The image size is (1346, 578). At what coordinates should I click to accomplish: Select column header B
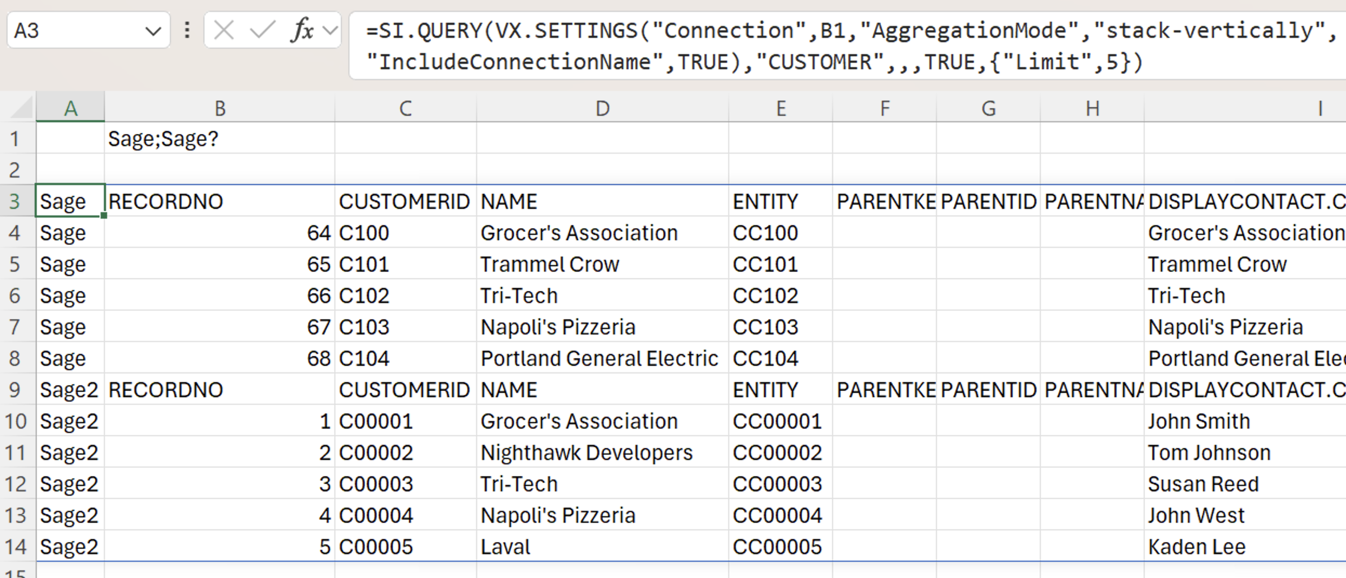tap(220, 108)
